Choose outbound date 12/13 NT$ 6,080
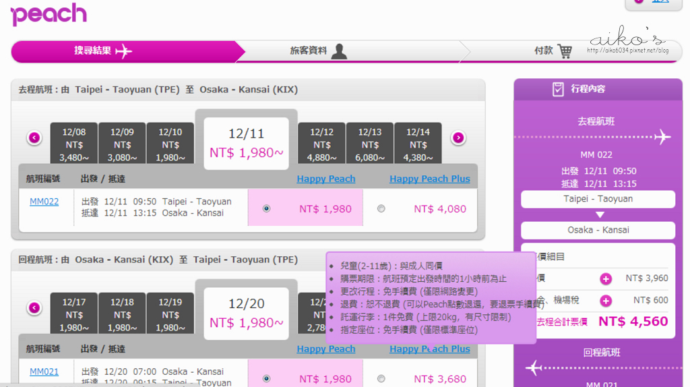This screenshot has width=690, height=387. click(x=370, y=144)
